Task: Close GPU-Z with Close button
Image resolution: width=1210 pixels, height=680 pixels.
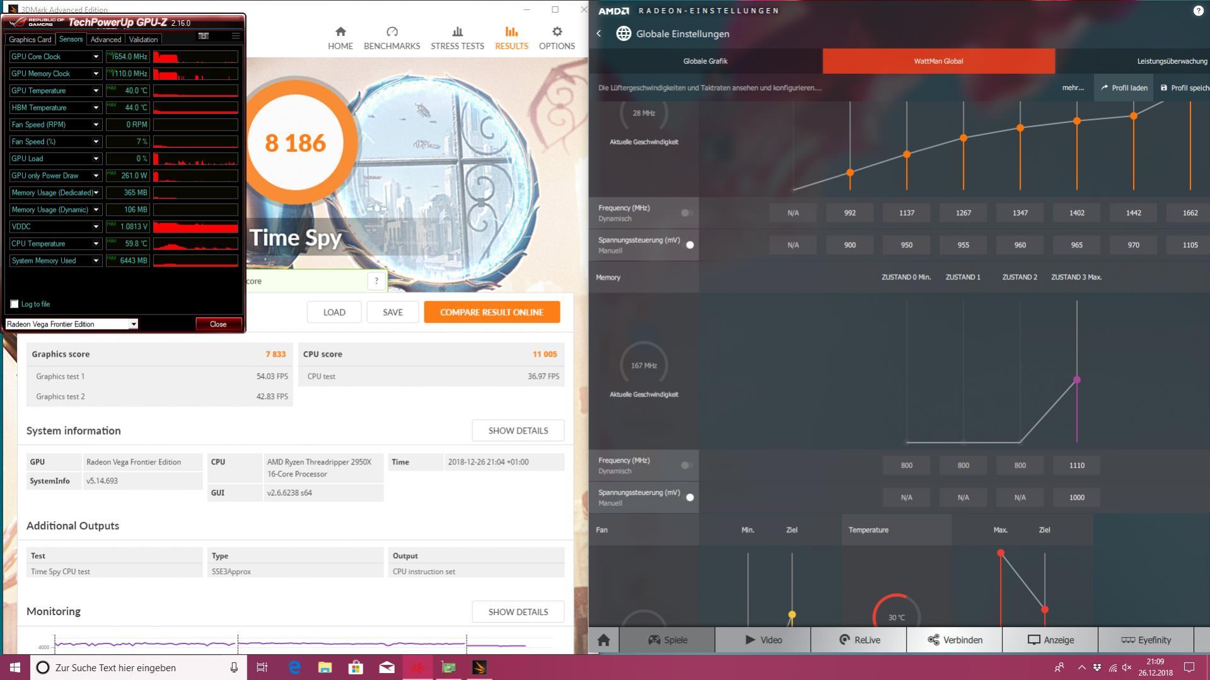Action: pos(218,324)
